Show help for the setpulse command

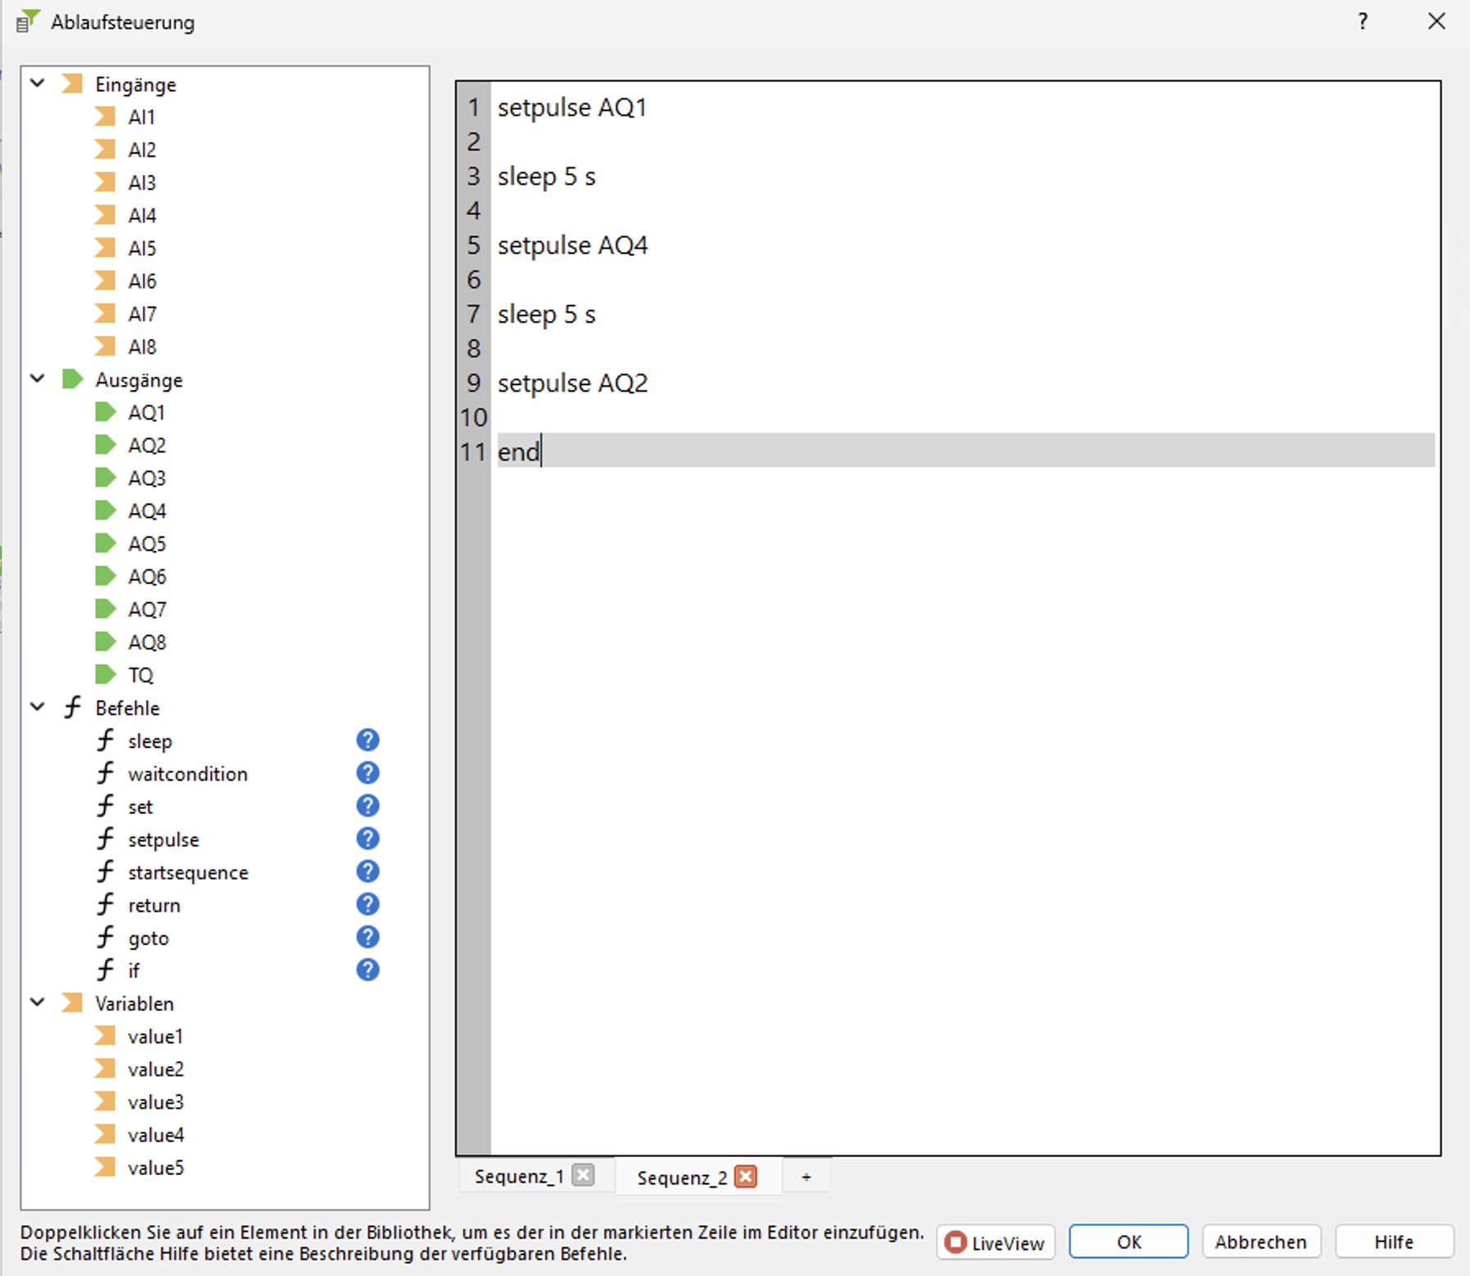click(367, 839)
